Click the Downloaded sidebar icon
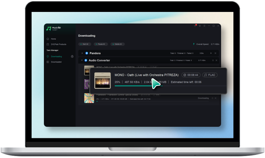 point(48,62)
